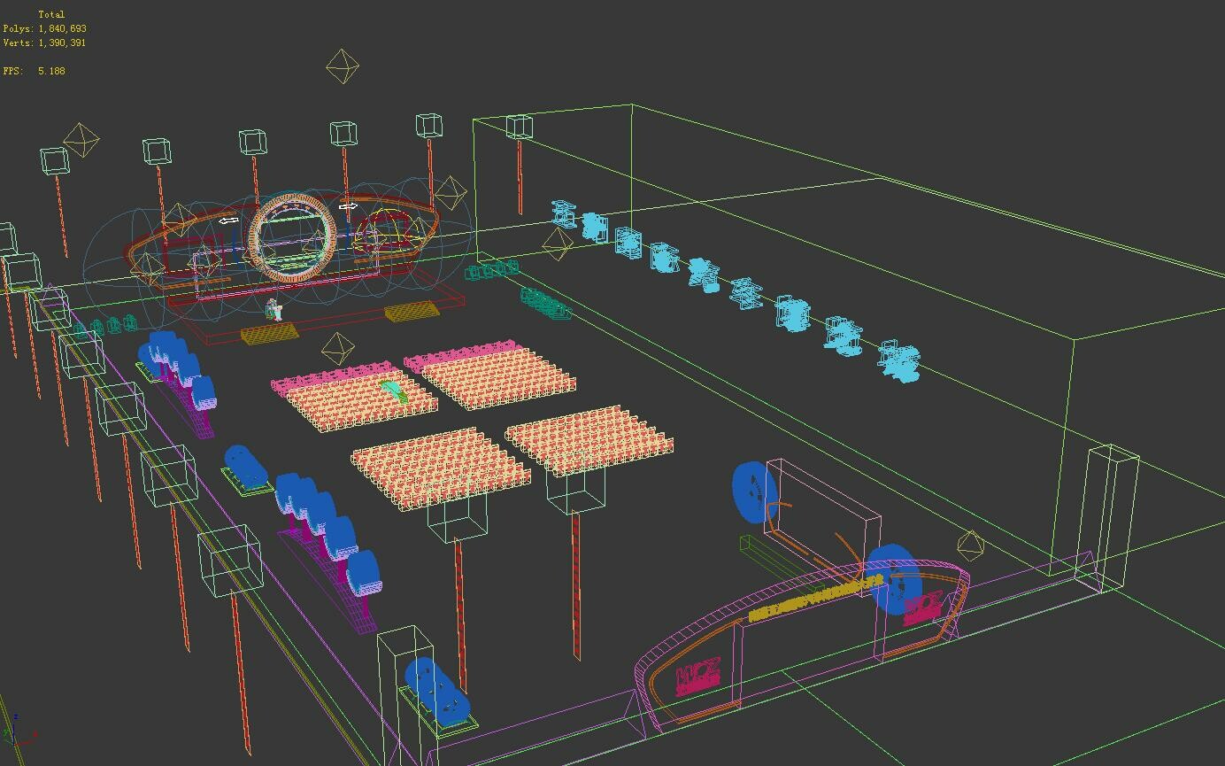Click the blue round speaker near the reception desk
The width and height of the screenshot is (1225, 766).
pos(897,580)
